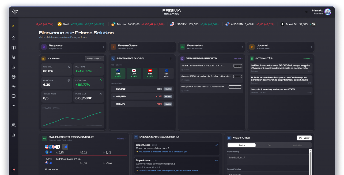Click the Evolution Capital chart
Viewport: 344px width, 175px height.
point(73,116)
